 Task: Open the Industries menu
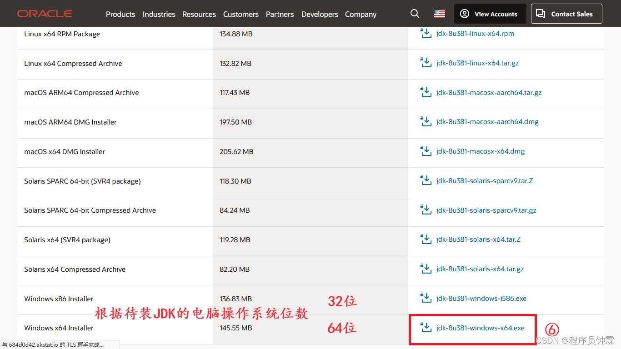coord(159,14)
